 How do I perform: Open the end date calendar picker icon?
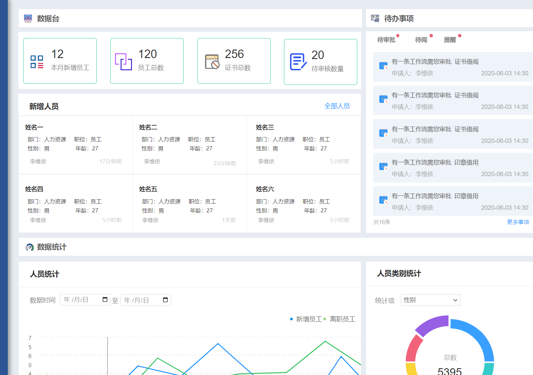(166, 300)
